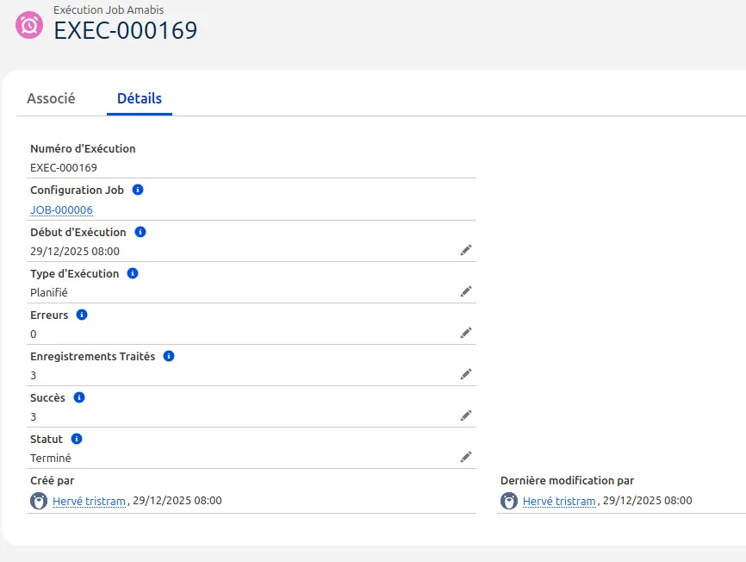The height and width of the screenshot is (562, 746).
Task: Show info tooltip for Type d'Exécution
Action: coord(133,273)
